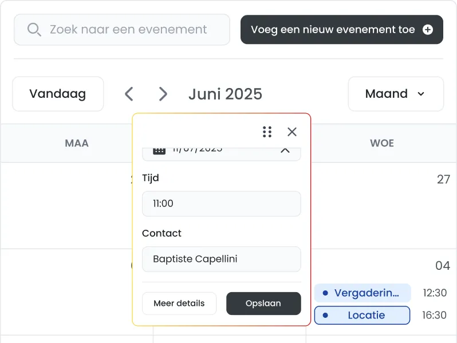
Task: Click the Maand dropdown arrow
Action: click(x=420, y=94)
